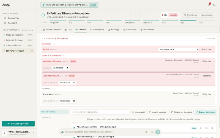Click the send arrow button in chat bar
Screen dimensions: 220x138
pyautogui.click(x=158, y=132)
